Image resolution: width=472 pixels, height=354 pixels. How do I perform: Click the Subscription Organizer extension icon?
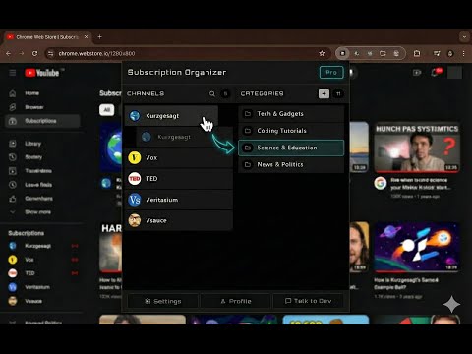[342, 53]
